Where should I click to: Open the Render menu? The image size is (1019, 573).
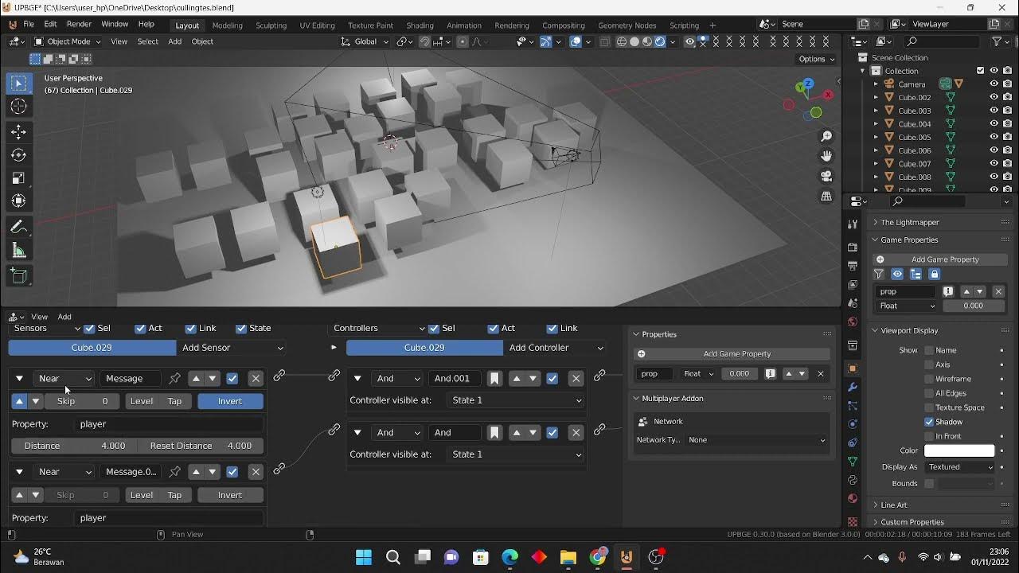(x=79, y=25)
